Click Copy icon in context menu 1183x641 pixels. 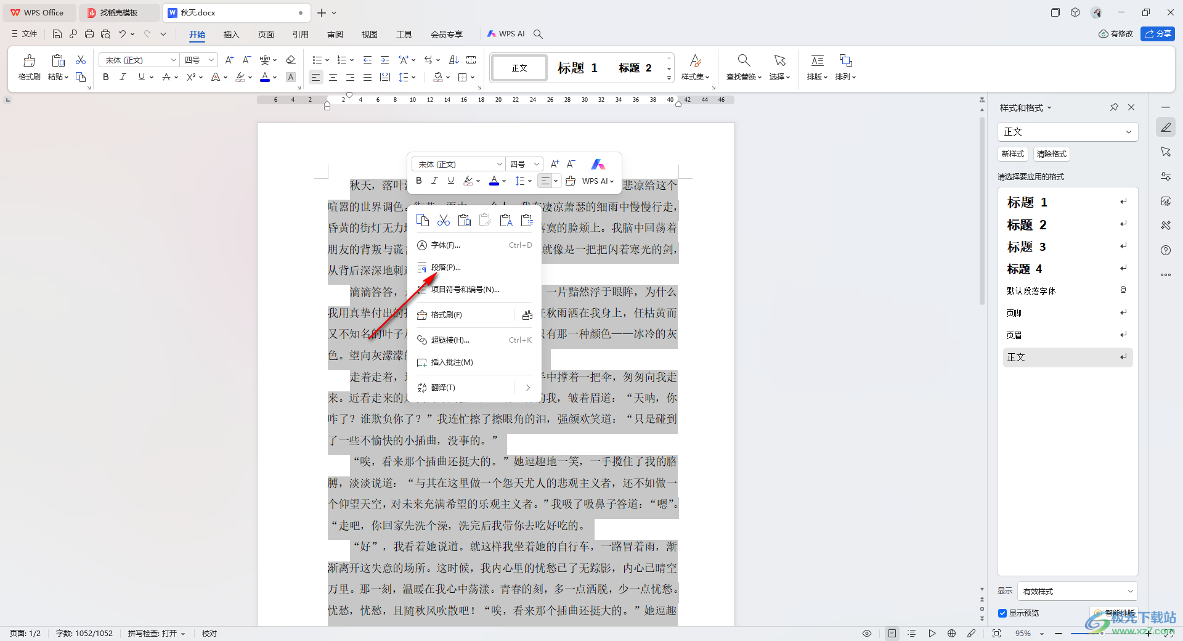point(423,221)
